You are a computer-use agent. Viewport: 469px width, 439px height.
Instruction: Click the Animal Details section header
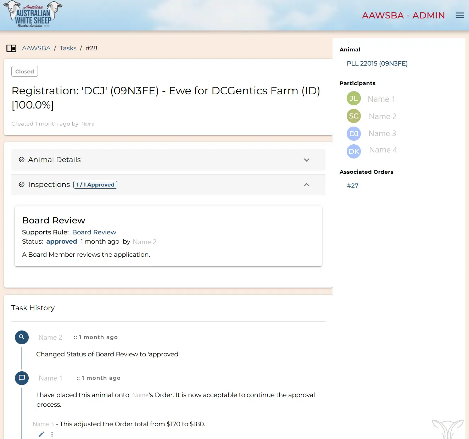(x=55, y=160)
